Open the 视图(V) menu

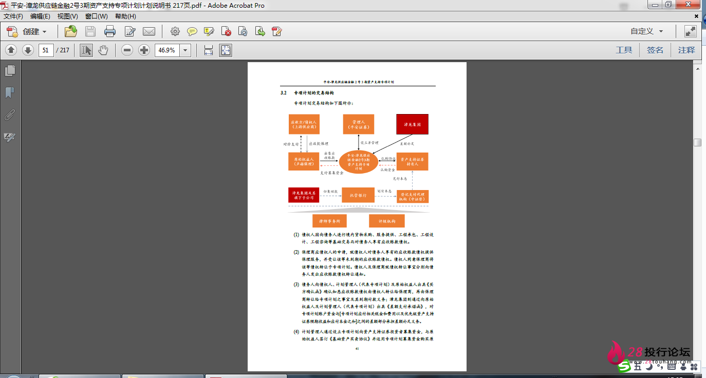68,16
